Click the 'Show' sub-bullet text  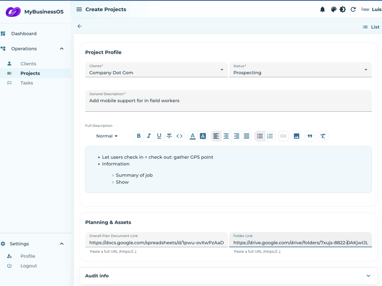tap(122, 182)
